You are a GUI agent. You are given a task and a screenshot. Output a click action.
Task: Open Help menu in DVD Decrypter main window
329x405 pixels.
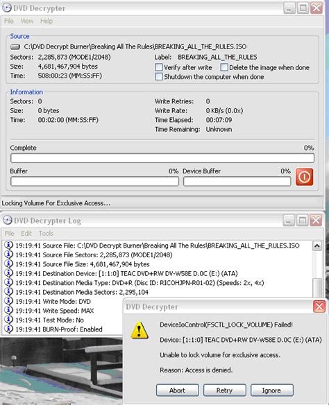(x=47, y=21)
